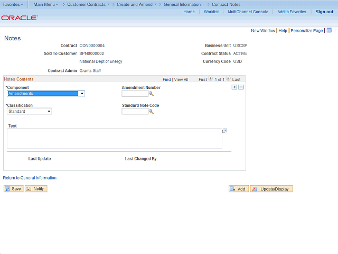This screenshot has height=254, width=338.
Task: Add a new notes row with plus icon
Action: [234, 87]
